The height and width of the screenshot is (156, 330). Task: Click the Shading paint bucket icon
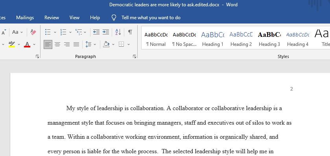(x=106, y=44)
